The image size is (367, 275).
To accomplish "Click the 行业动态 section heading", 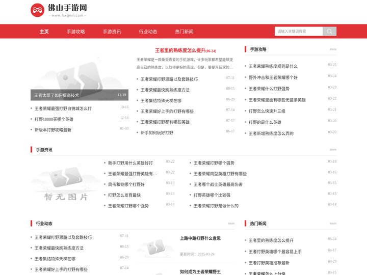I will (x=44, y=224).
